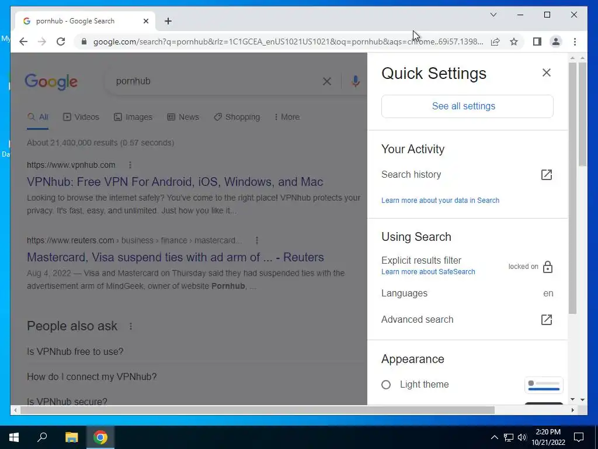Bookmark this tab with the star icon
Screen dimensions: 598x449
coord(514,42)
